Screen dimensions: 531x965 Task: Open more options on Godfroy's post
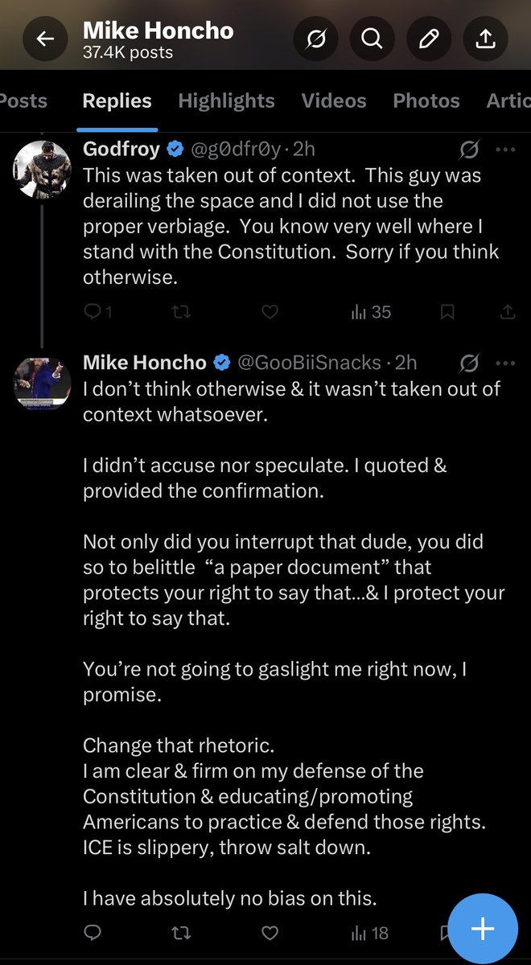[505, 150]
